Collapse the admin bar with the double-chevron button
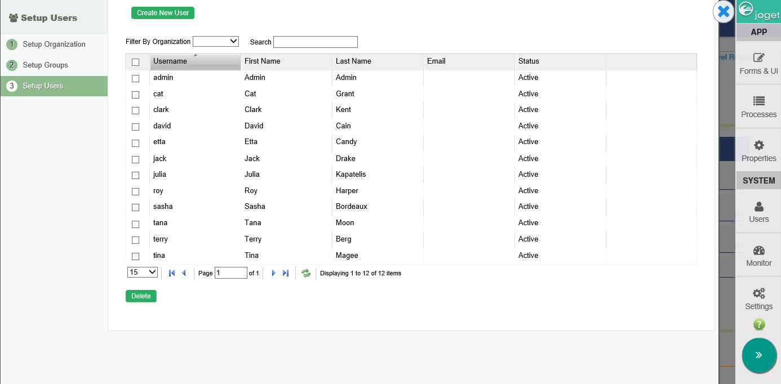 [758, 355]
